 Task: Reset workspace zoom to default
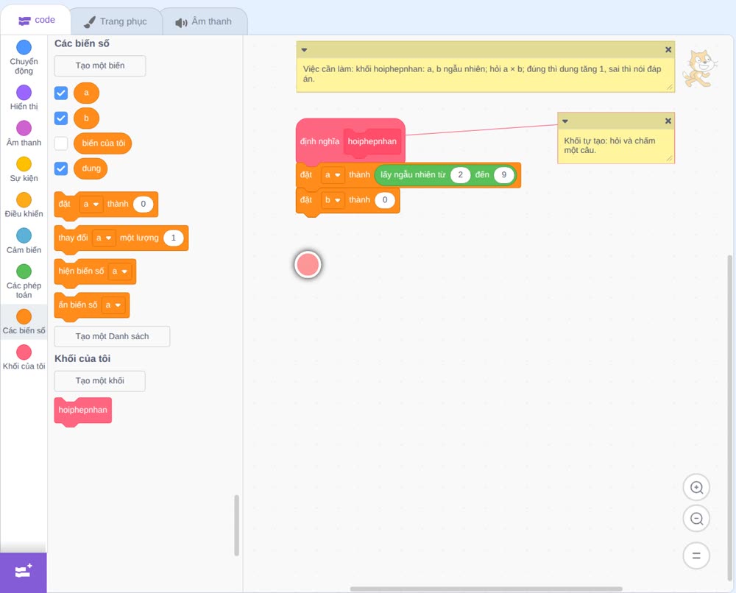coord(696,555)
